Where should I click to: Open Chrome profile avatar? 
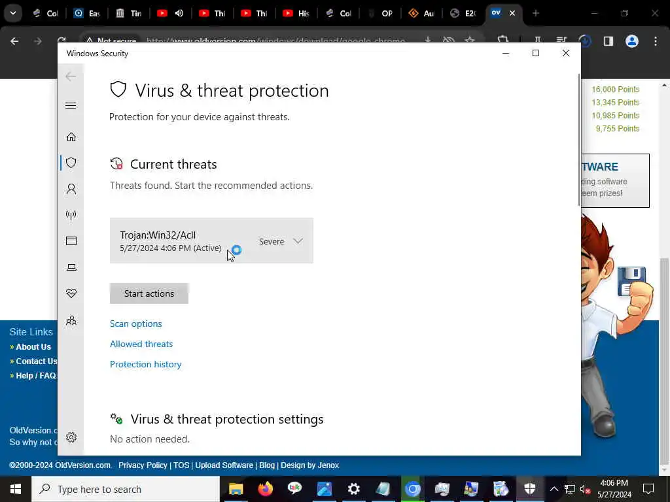pos(632,41)
